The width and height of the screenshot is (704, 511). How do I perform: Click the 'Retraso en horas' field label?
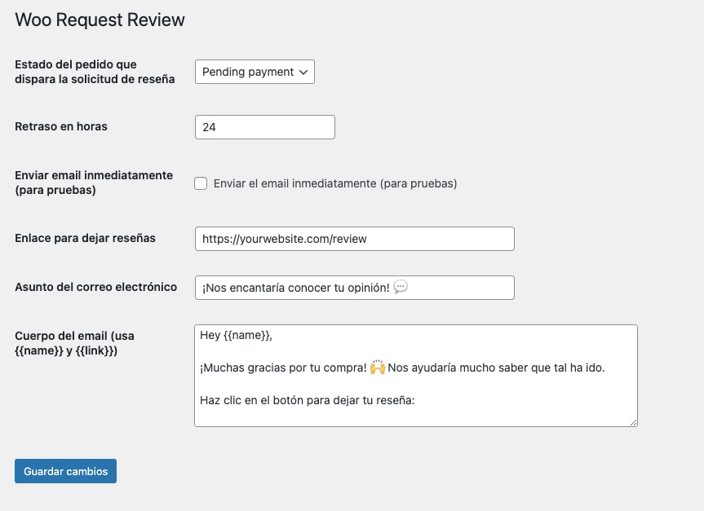tap(61, 126)
